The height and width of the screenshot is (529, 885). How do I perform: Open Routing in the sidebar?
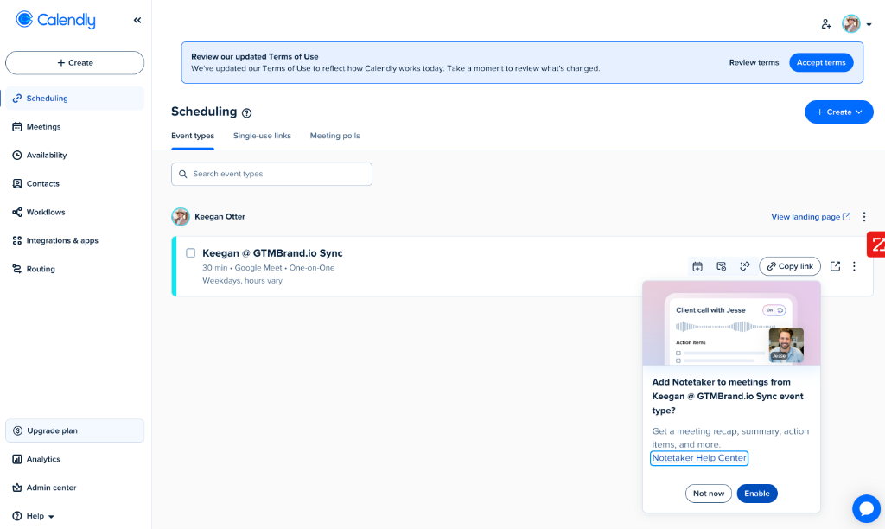tap(74, 269)
